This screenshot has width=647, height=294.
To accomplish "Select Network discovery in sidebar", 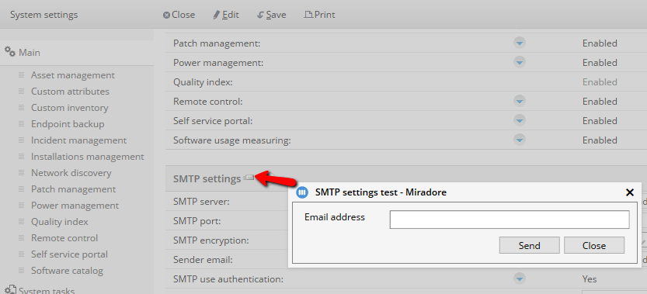I will point(71,173).
